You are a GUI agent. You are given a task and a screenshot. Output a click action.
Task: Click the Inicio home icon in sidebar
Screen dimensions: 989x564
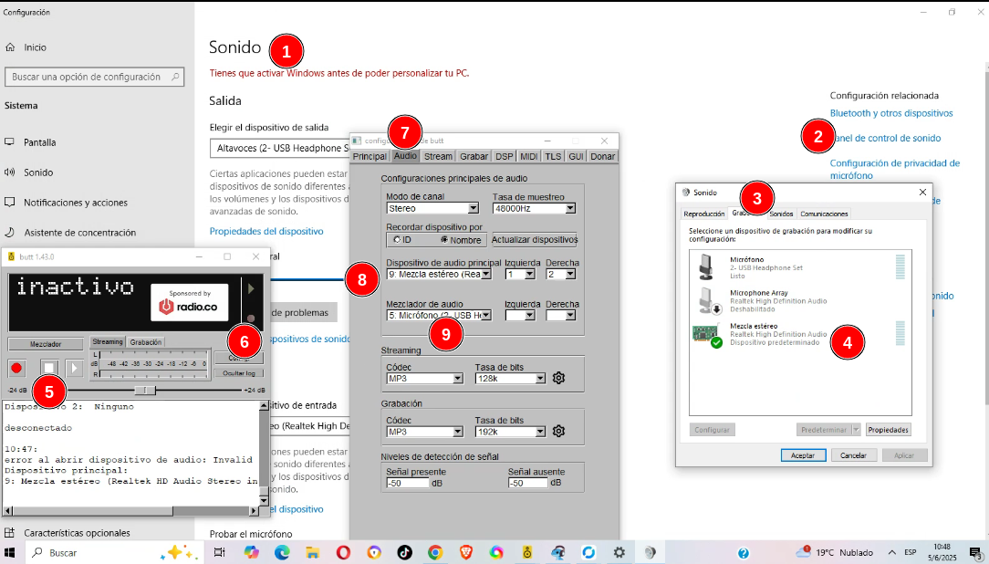[x=10, y=47]
